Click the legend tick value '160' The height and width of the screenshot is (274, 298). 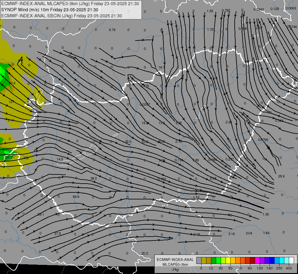click(269, 268)
